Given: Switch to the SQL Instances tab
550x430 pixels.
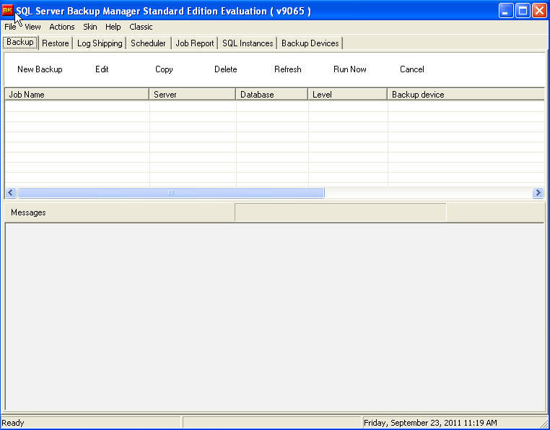Looking at the screenshot, I should click(x=248, y=43).
